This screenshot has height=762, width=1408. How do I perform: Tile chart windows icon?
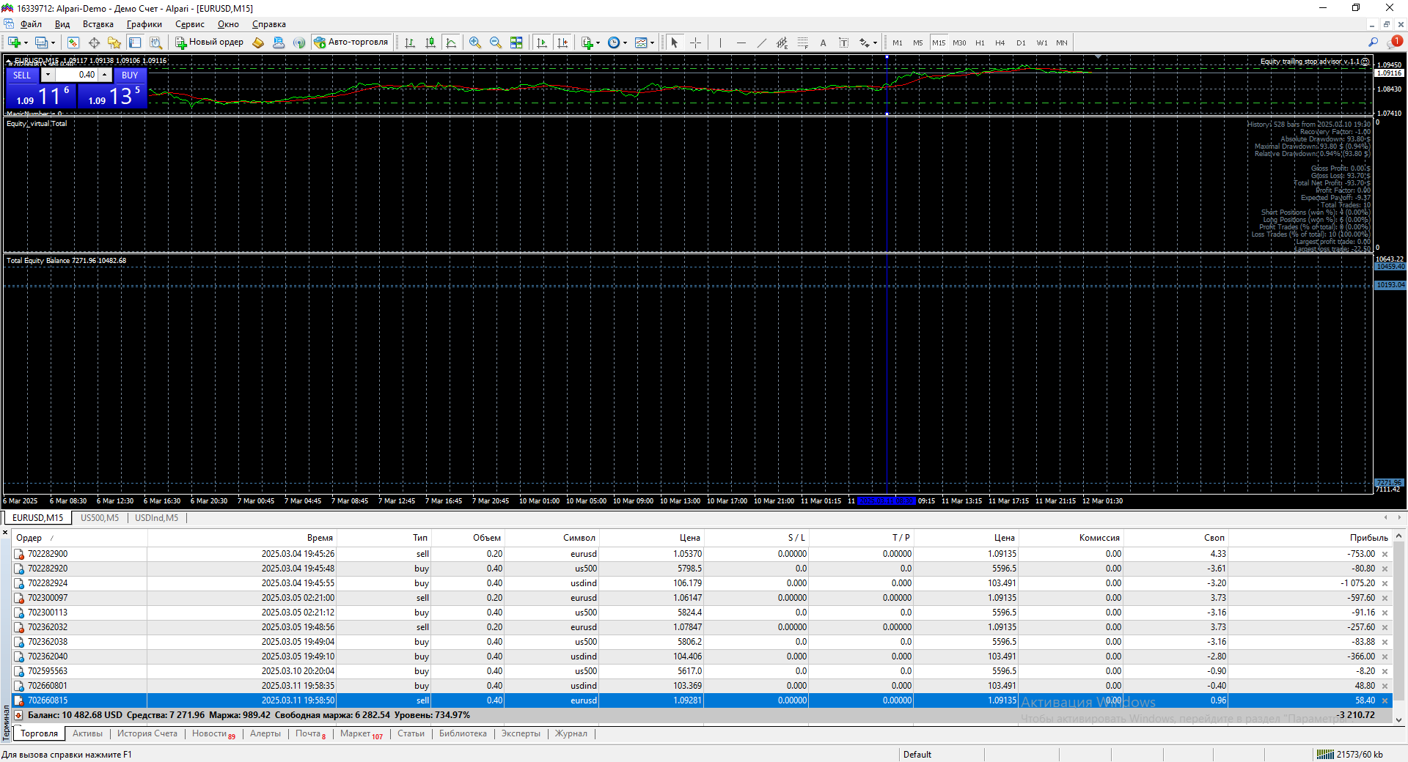click(516, 42)
